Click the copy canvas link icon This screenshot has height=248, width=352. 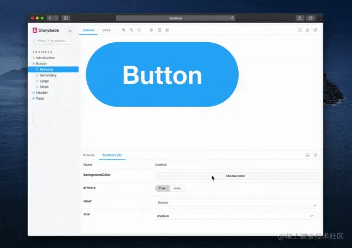point(316,30)
